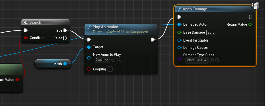Click the Target pin on Play Animation
Screen dimensions: 265x106
point(89,47)
